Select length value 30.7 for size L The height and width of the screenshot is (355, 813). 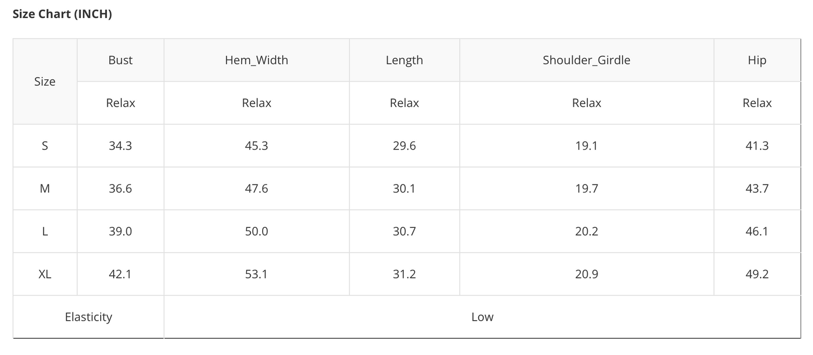coord(405,231)
